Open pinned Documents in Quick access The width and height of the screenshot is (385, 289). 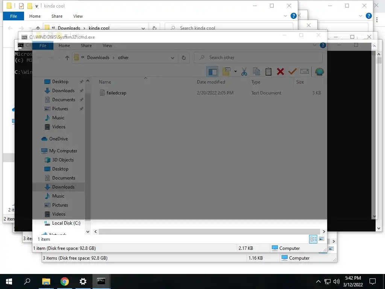tap(64, 100)
